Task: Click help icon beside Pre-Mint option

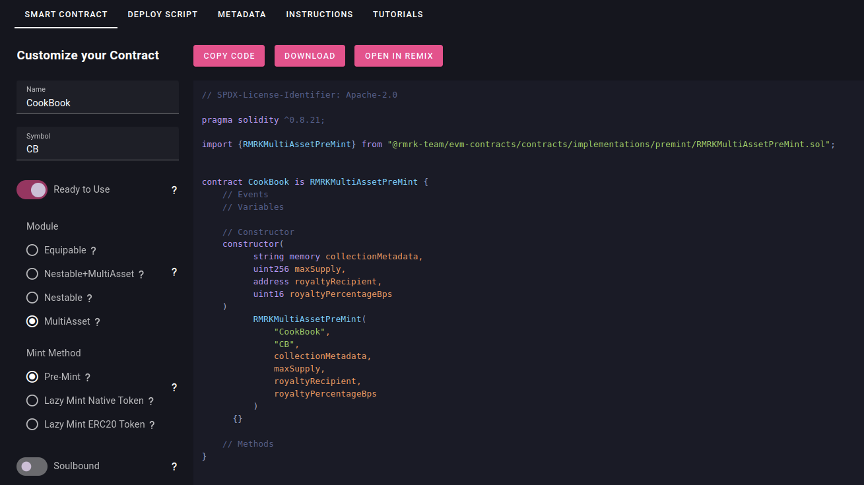Action: tap(87, 377)
